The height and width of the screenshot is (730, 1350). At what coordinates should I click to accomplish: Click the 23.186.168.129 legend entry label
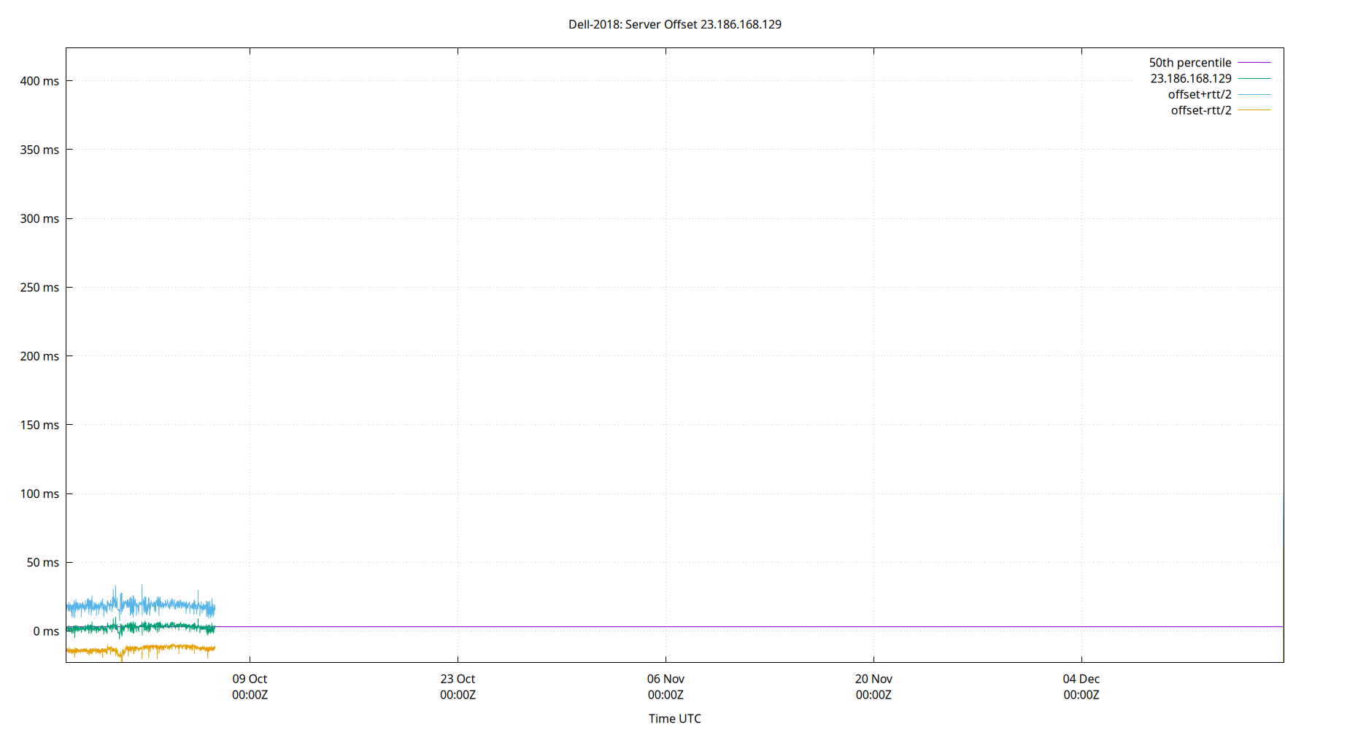coord(1190,79)
